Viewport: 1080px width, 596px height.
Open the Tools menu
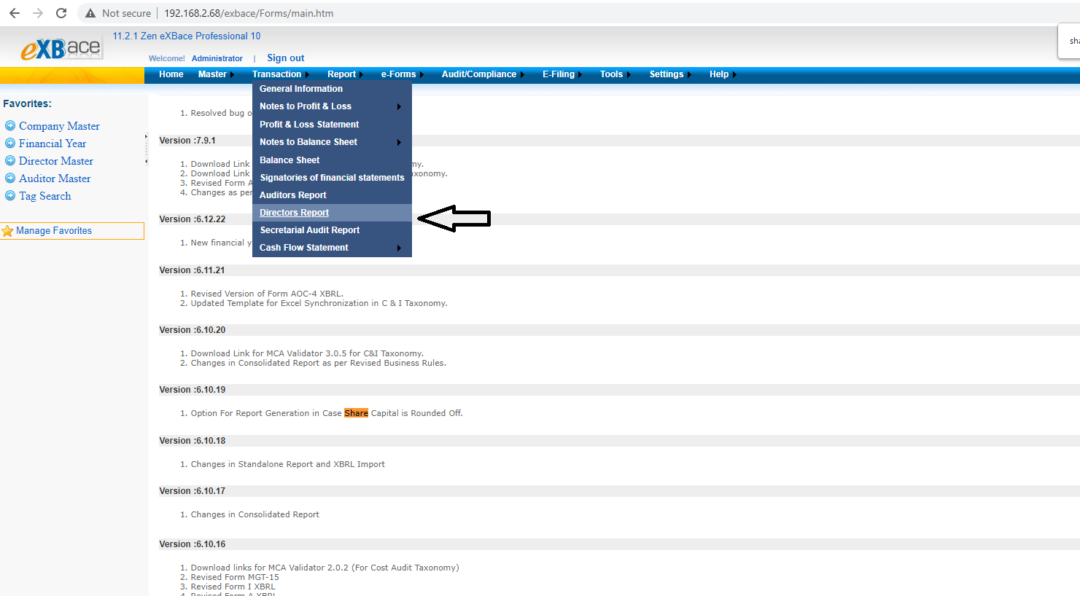[x=611, y=74]
